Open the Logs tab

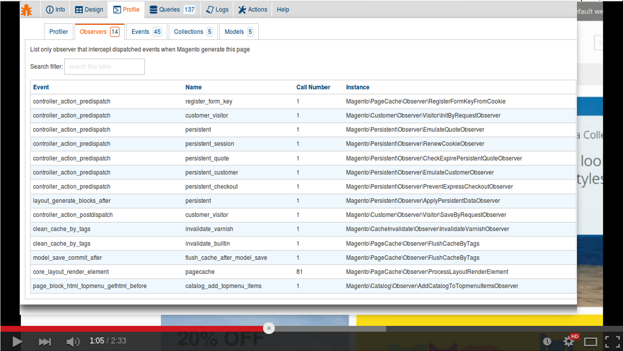coord(217,10)
